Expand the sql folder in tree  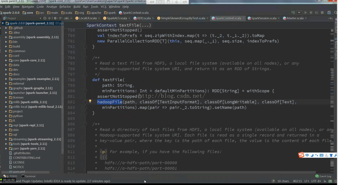pyautogui.click(x=6, y=135)
